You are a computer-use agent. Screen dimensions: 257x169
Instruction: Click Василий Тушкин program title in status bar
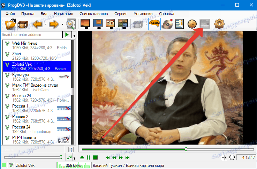(x=128, y=166)
